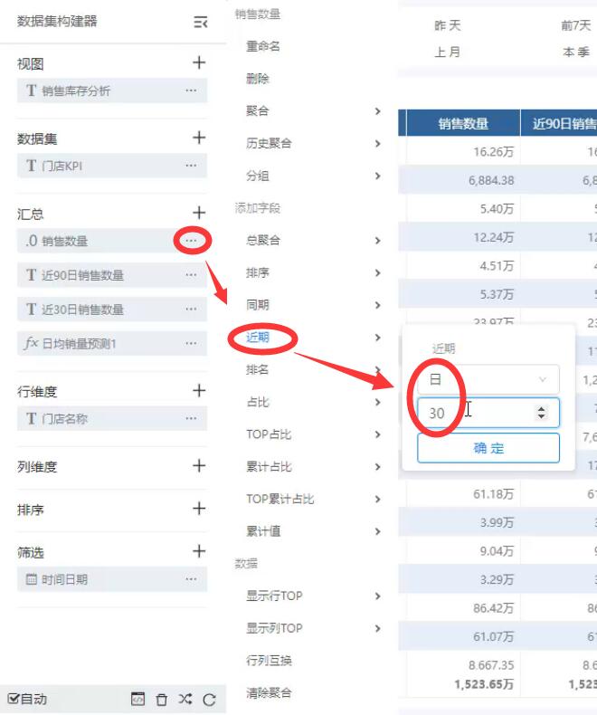Add a 行维度 field with plus icon
Viewport: 597px width, 715px height.
tap(199, 390)
